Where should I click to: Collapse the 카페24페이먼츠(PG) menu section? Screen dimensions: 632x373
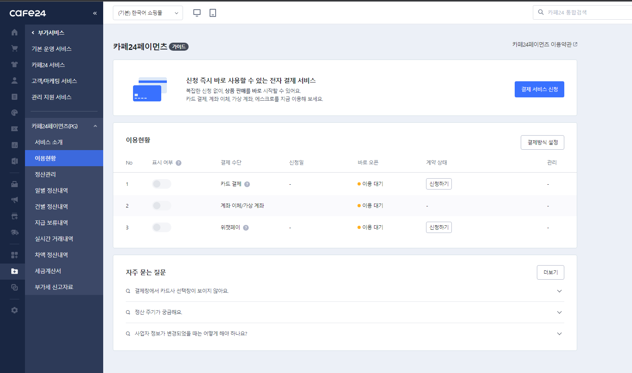pyautogui.click(x=95, y=126)
